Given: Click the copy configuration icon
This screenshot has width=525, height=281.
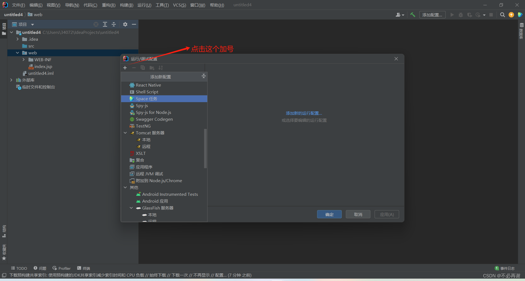Looking at the screenshot, I should pyautogui.click(x=143, y=68).
